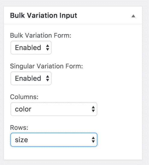The width and height of the screenshot is (149, 165).
Task: Click the "Bulk Variation Form:" label
Action: [x=41, y=35]
